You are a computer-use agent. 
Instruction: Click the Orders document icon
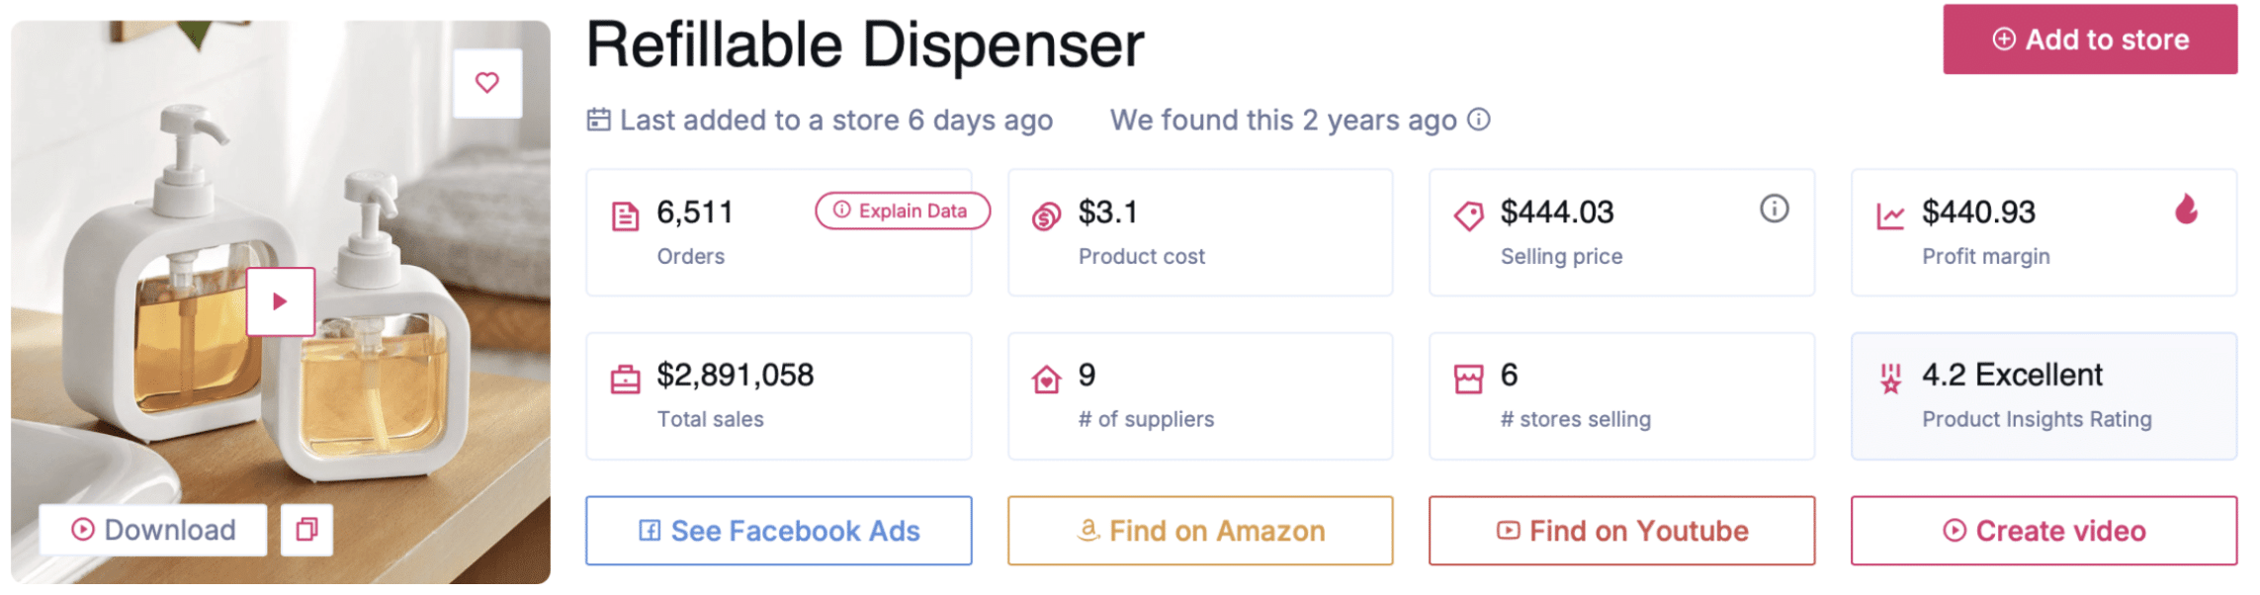pyautogui.click(x=625, y=215)
